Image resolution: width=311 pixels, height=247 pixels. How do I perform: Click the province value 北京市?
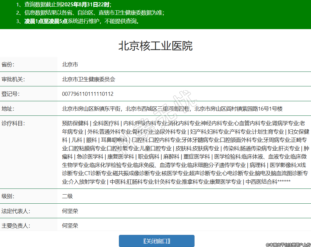70,65
